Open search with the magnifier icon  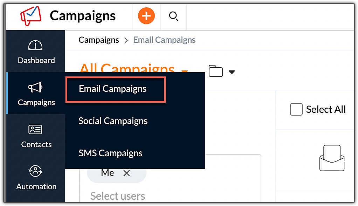(x=173, y=16)
